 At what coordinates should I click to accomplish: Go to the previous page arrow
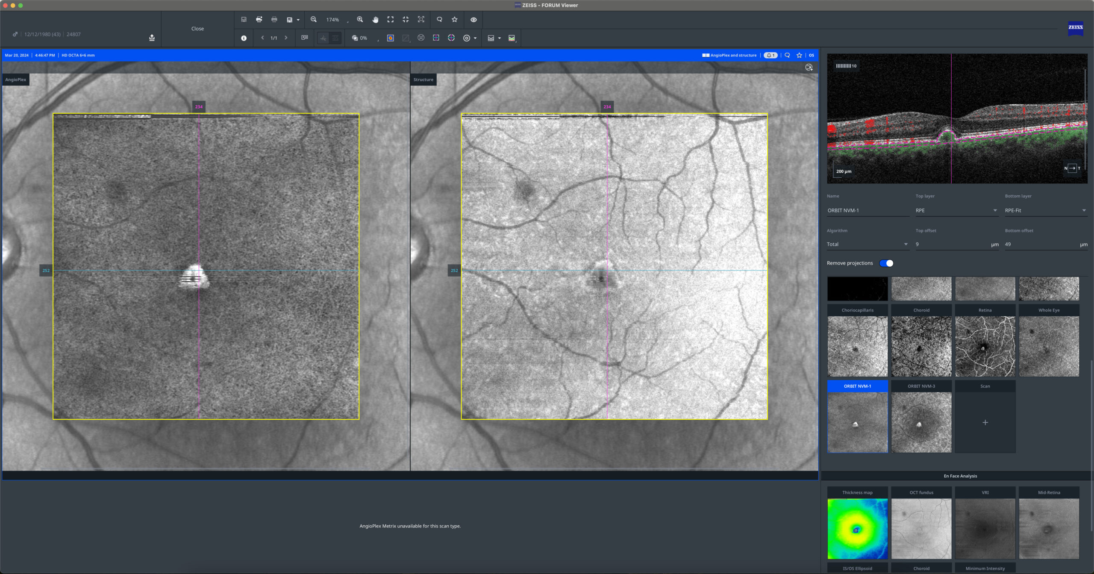pyautogui.click(x=262, y=38)
